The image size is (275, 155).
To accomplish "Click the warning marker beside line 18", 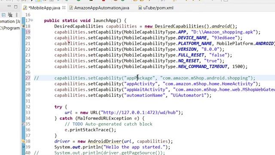I will tap(23, 26).
